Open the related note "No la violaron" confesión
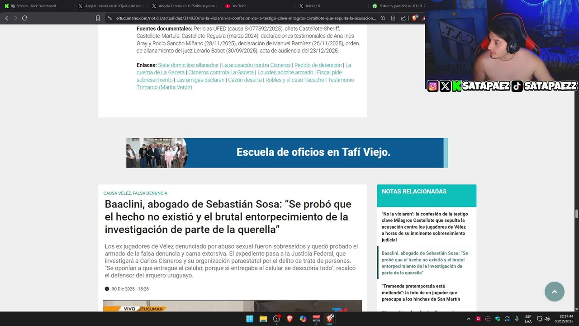579x326 pixels. click(425, 227)
